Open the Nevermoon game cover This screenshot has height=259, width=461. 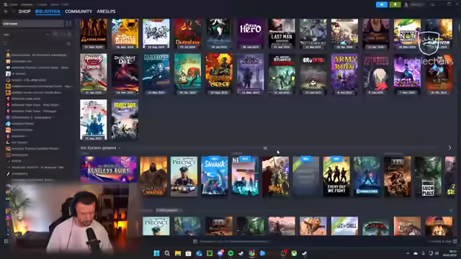[313, 34]
